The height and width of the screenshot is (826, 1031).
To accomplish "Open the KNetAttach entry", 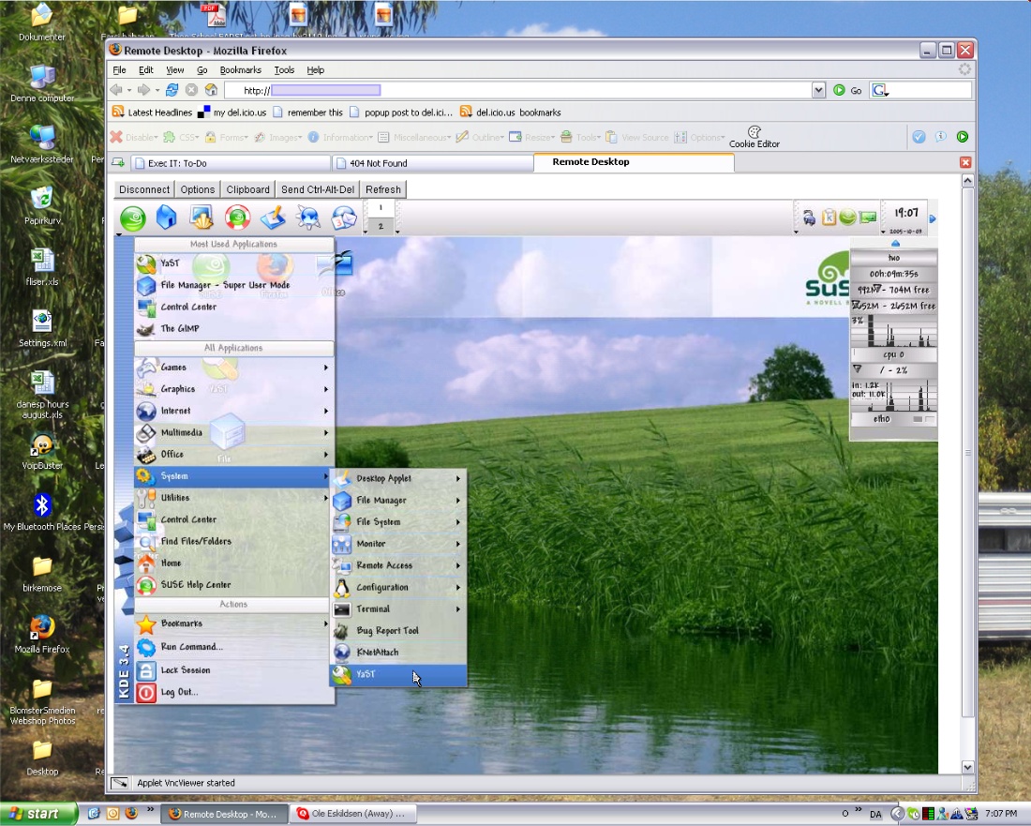I will coord(397,653).
